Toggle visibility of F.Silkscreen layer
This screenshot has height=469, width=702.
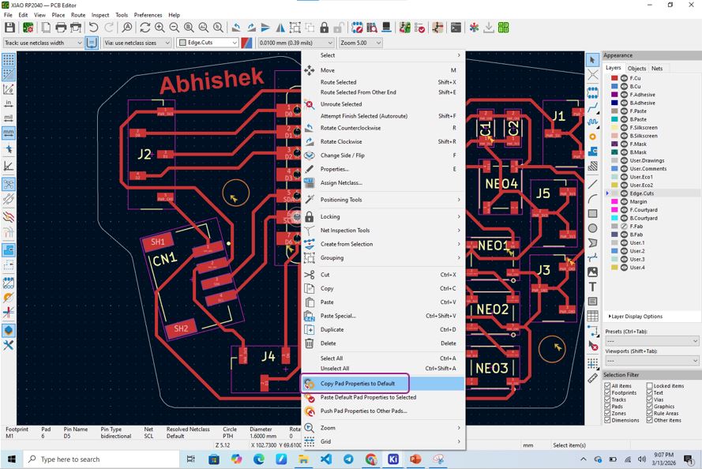pyautogui.click(x=624, y=128)
